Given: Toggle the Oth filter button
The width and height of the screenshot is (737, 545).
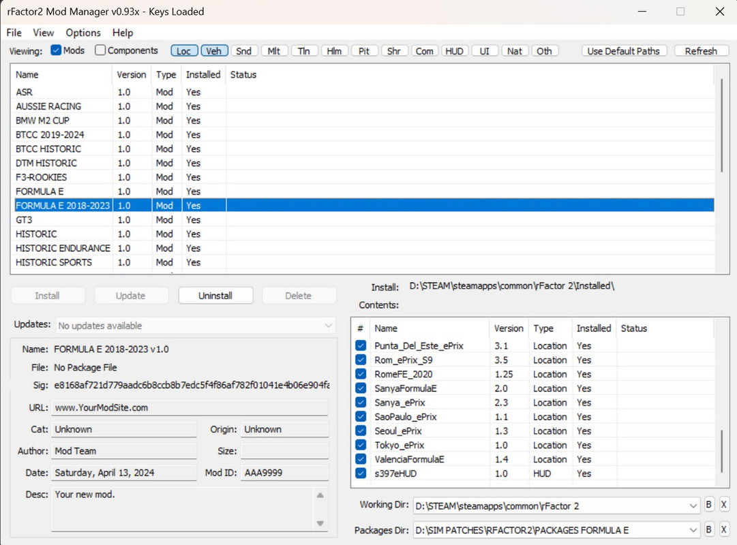Looking at the screenshot, I should [544, 50].
